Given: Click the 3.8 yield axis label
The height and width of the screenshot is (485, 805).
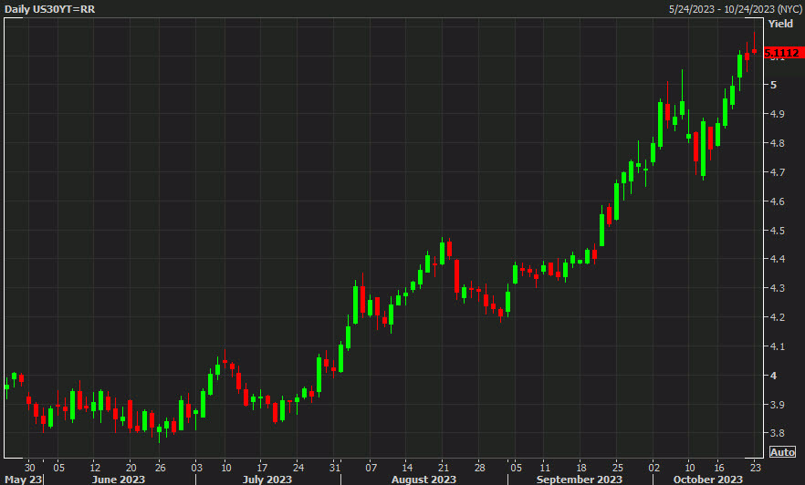Looking at the screenshot, I should (x=778, y=434).
